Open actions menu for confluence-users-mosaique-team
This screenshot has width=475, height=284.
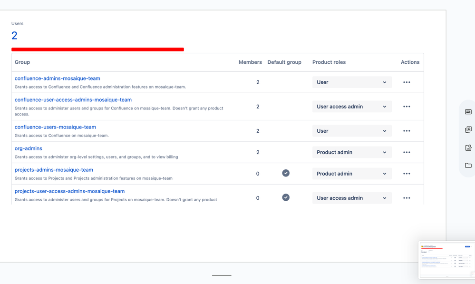[407, 131]
